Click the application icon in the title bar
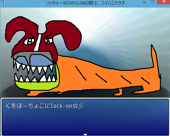Screen dimensions: 170x136 pos(4,2)
